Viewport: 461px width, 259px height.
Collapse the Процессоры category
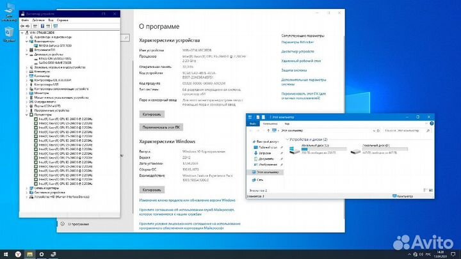coord(27,115)
